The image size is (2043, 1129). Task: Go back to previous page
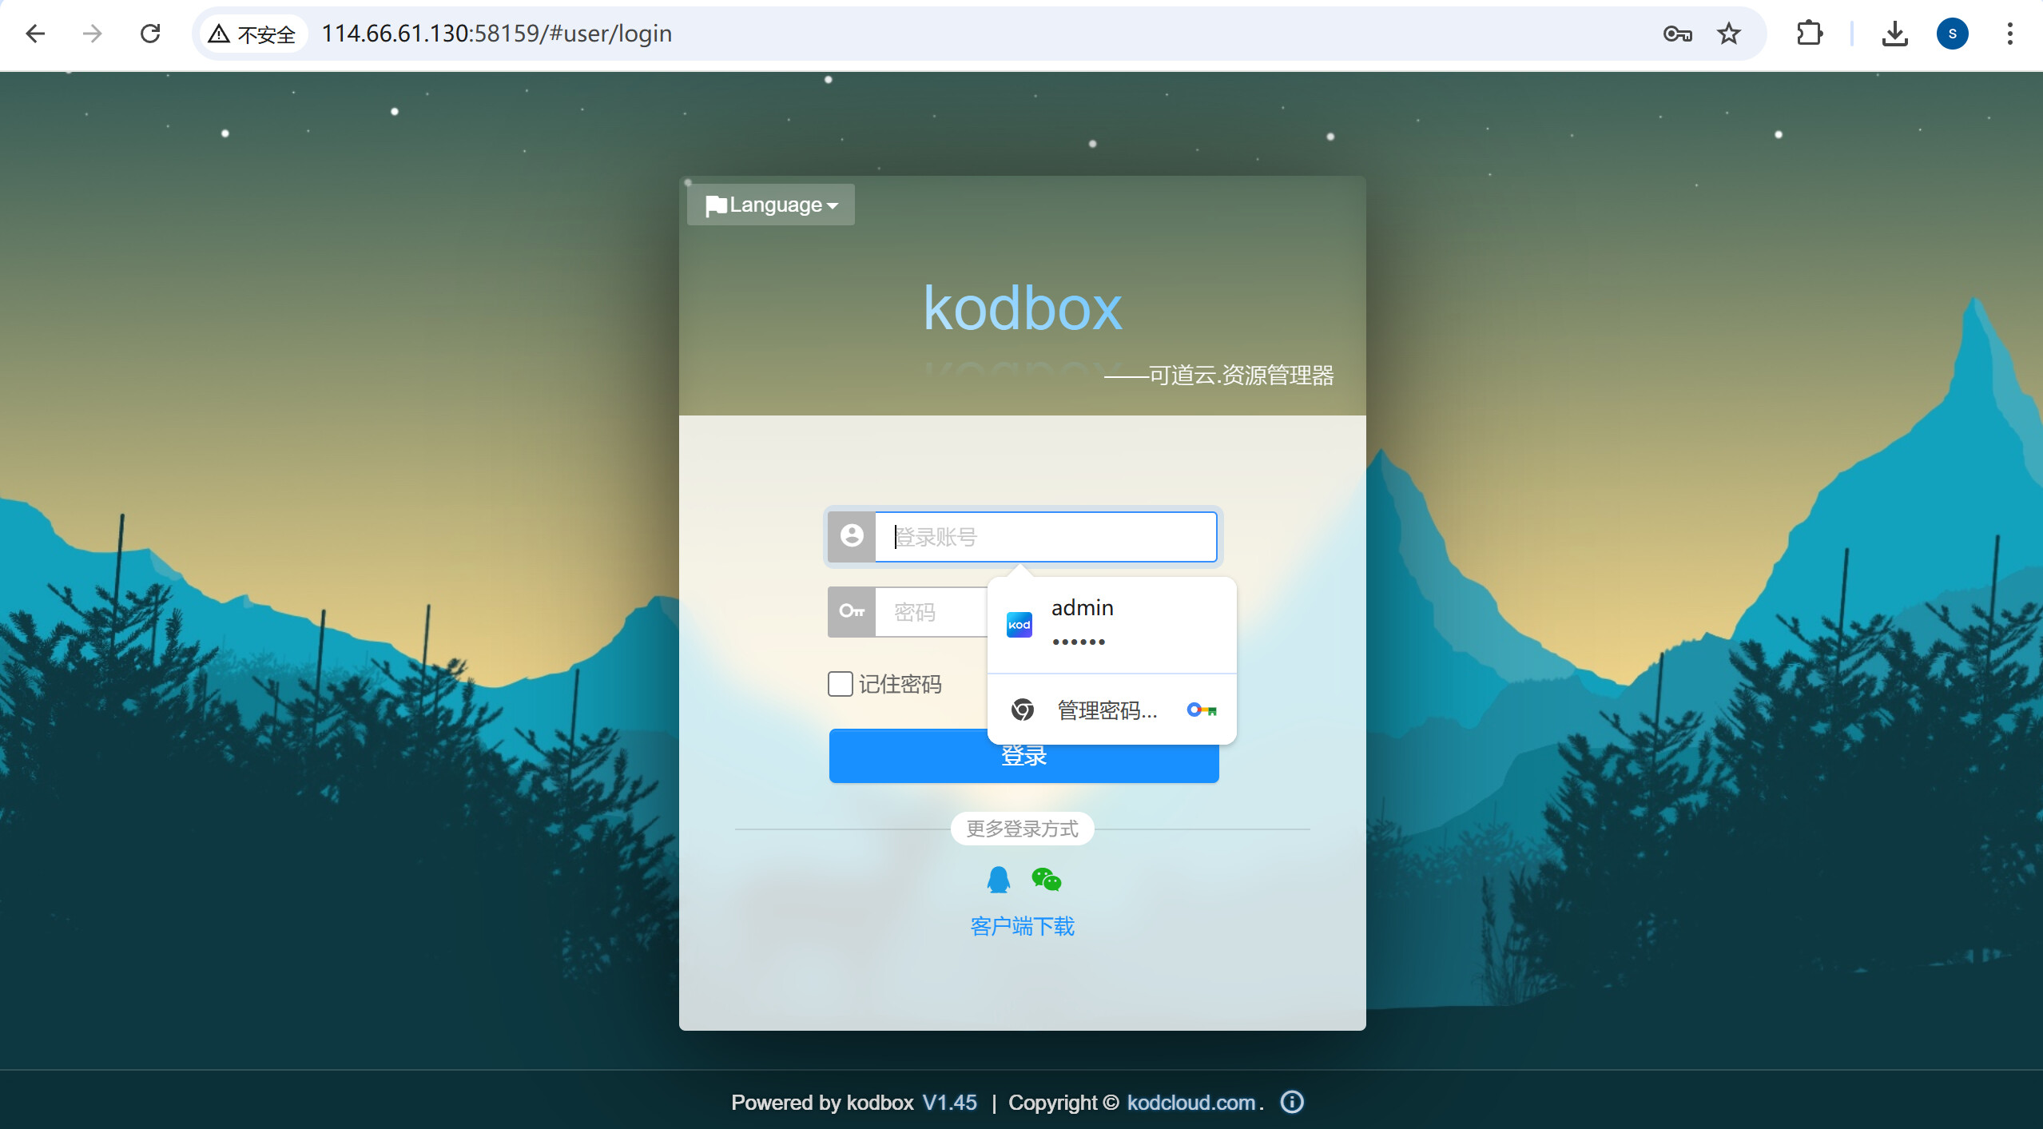35,34
